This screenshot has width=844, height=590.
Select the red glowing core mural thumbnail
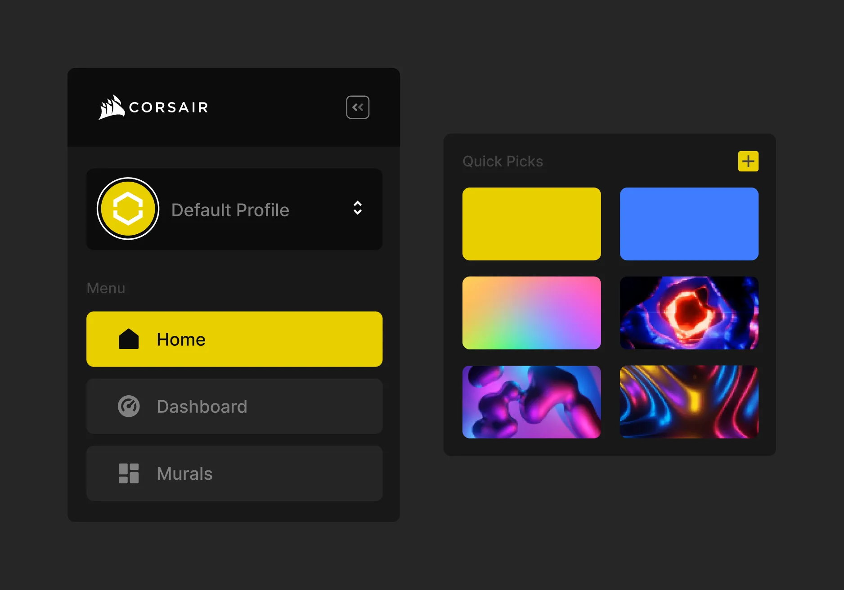(x=689, y=313)
